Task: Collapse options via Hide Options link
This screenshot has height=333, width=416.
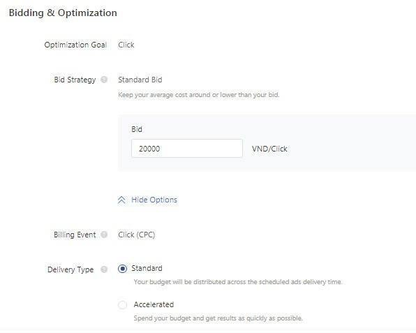Action: click(x=154, y=200)
